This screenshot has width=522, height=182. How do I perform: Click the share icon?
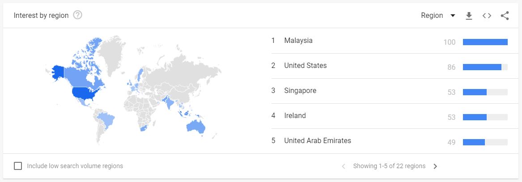505,16
